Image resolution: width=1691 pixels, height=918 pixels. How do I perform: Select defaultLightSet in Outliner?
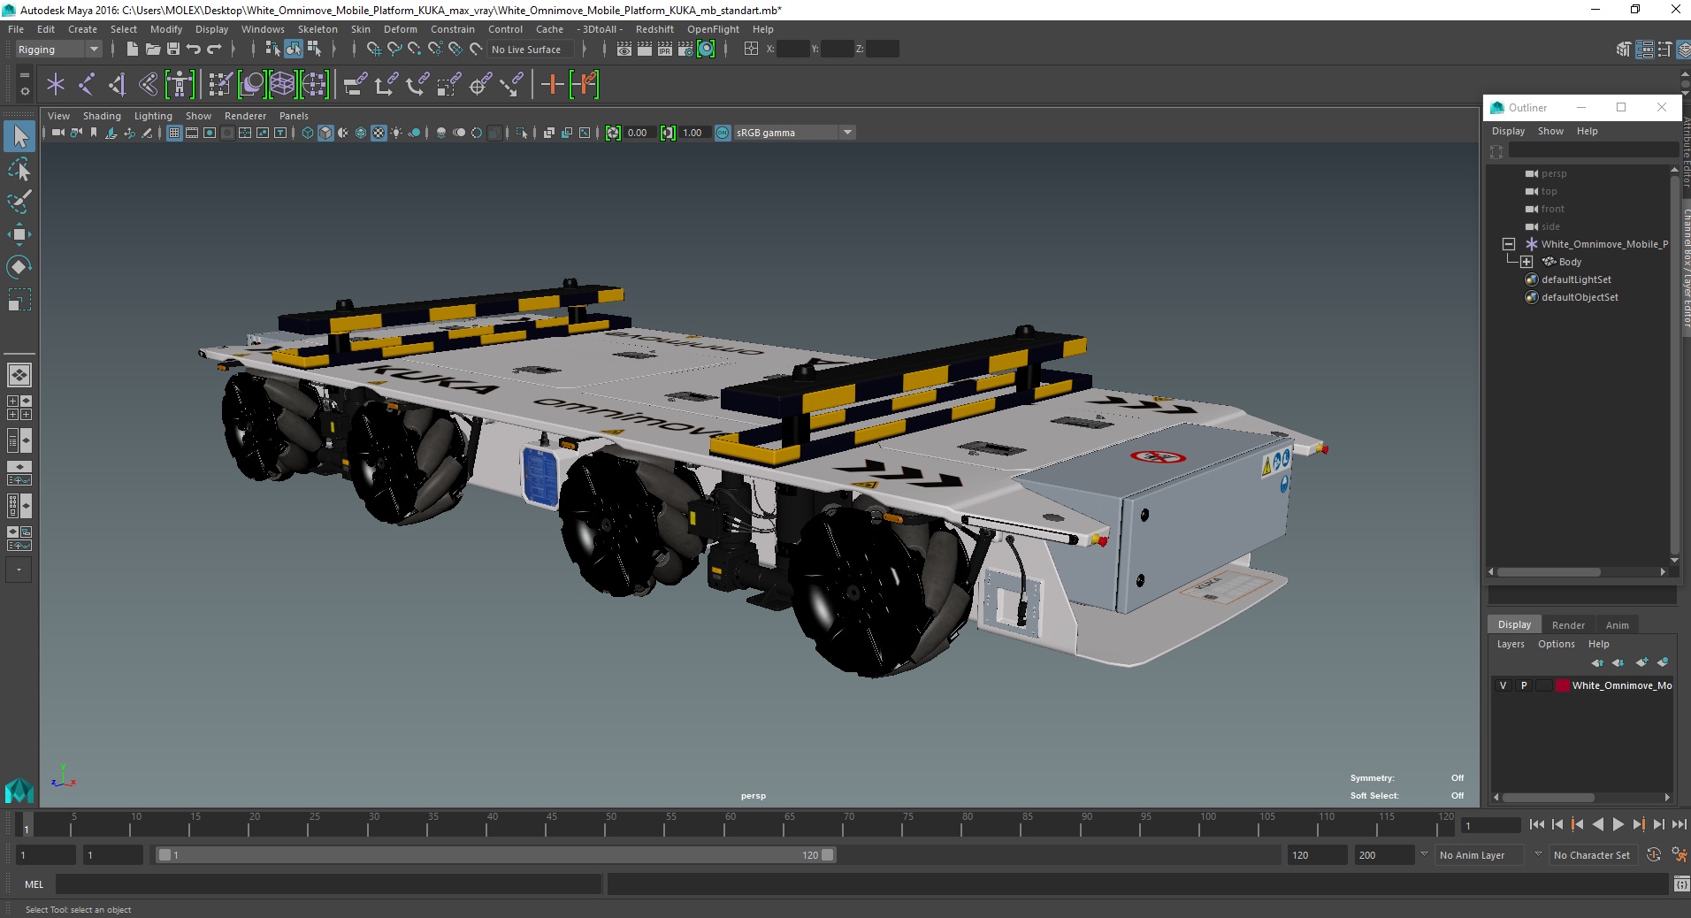point(1576,279)
